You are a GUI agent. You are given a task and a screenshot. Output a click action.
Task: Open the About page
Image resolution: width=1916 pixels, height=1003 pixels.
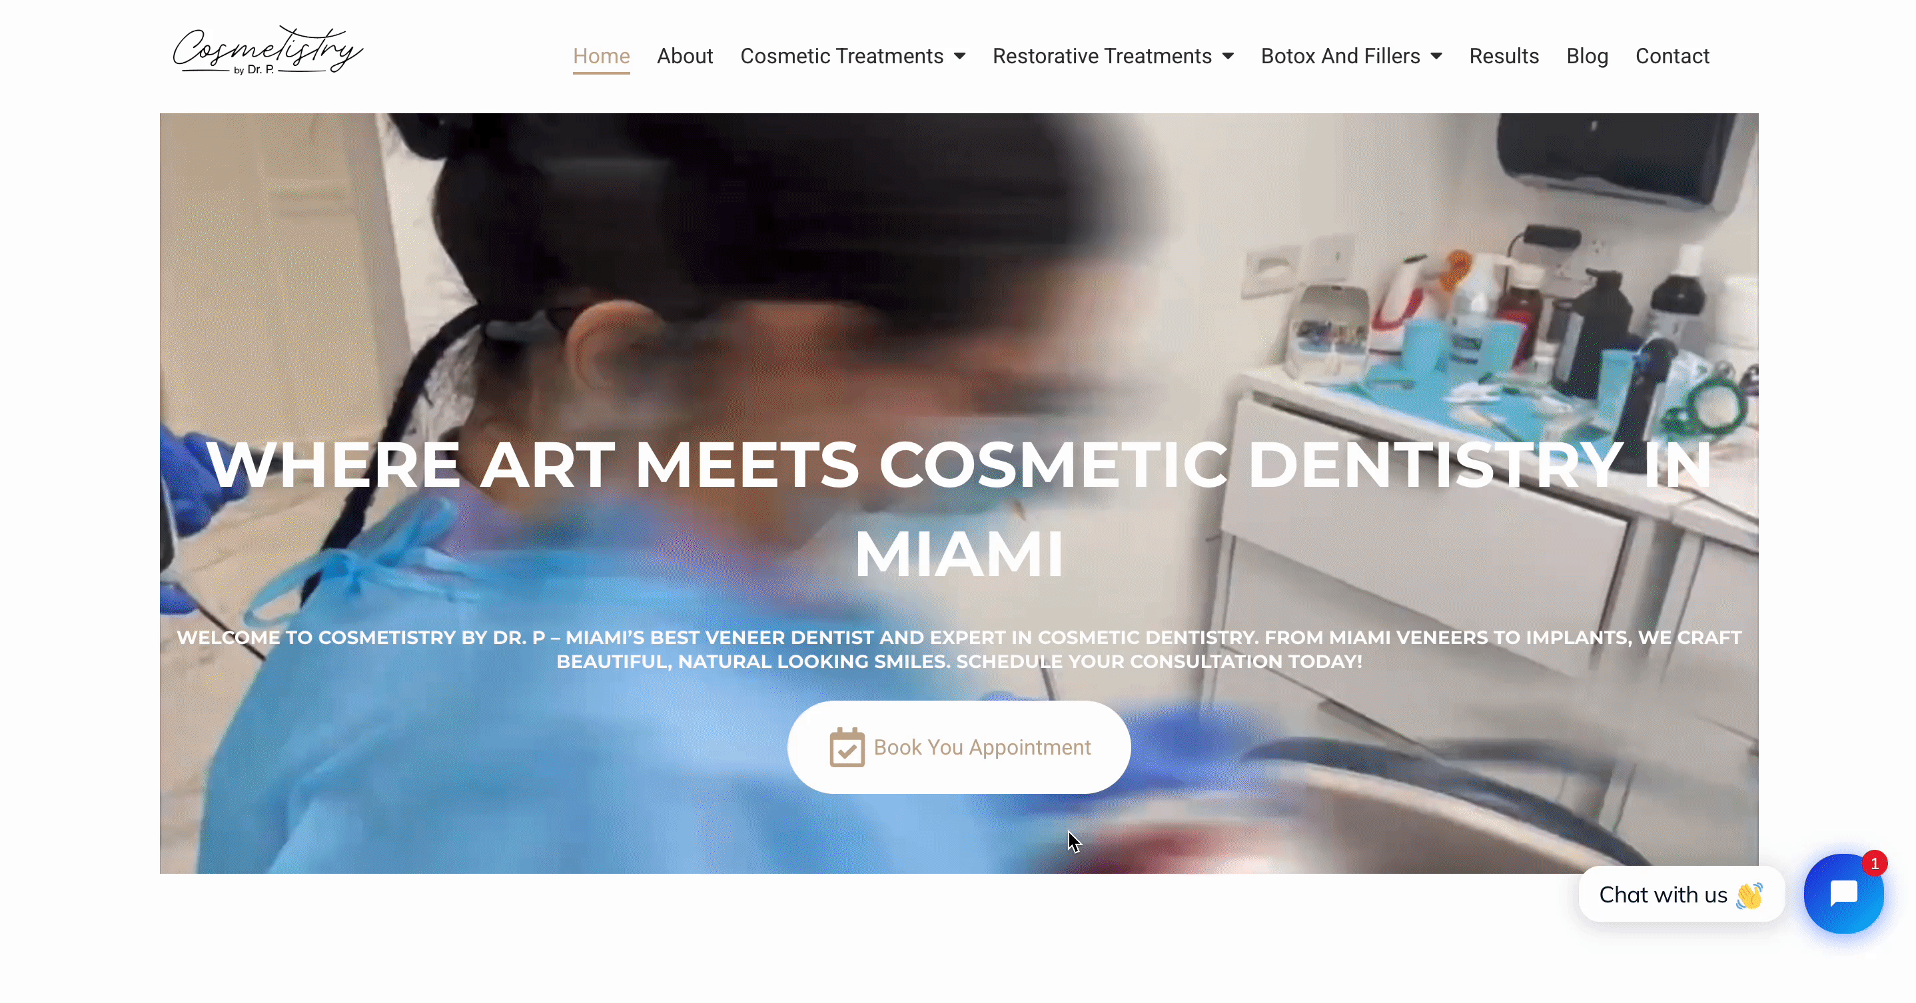[684, 56]
